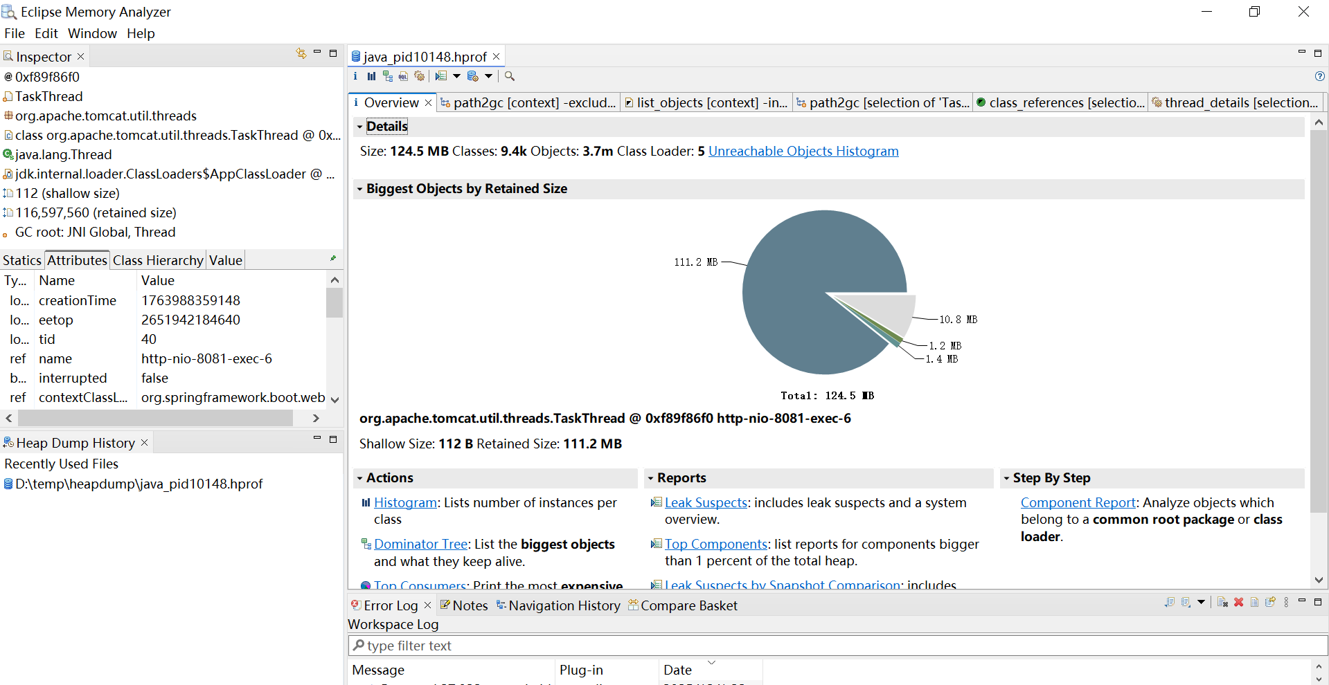Maximize the Heap Dump History panel

click(x=333, y=439)
